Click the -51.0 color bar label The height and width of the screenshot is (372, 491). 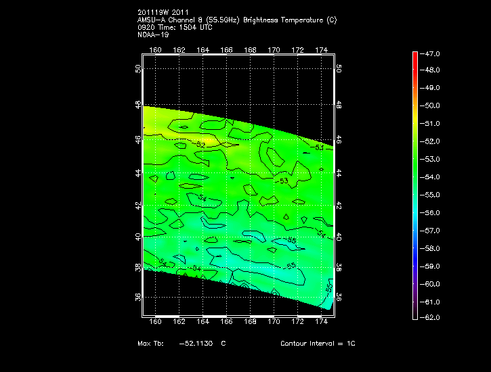click(x=431, y=124)
